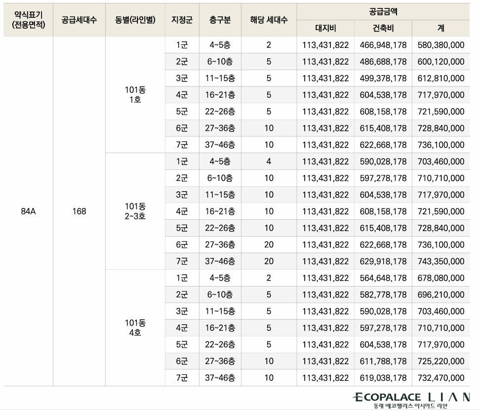Click the 84A unit type cell
This screenshot has height=410, width=479.
pos(27,211)
